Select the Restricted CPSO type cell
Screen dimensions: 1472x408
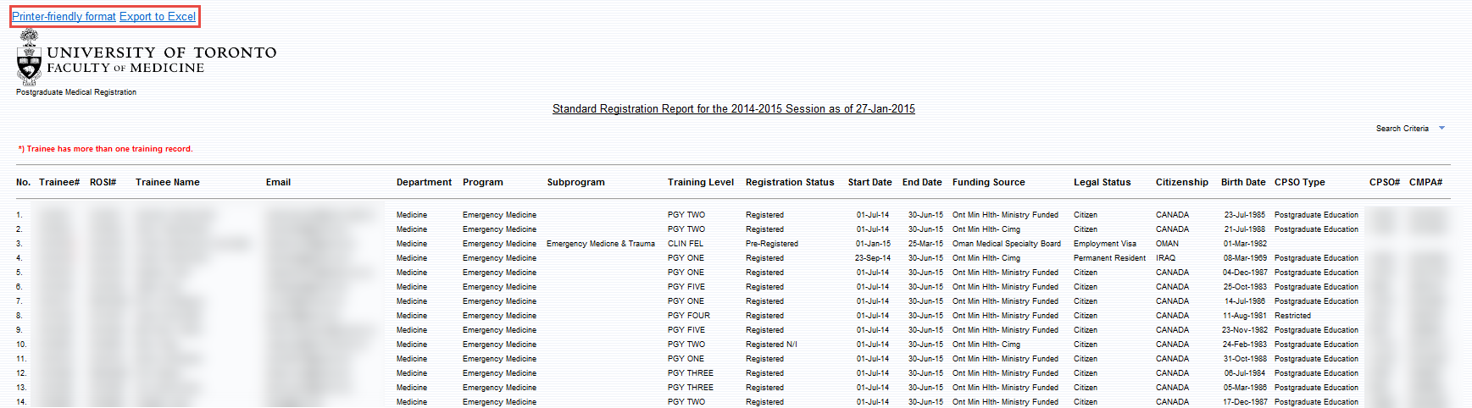[x=1292, y=316]
